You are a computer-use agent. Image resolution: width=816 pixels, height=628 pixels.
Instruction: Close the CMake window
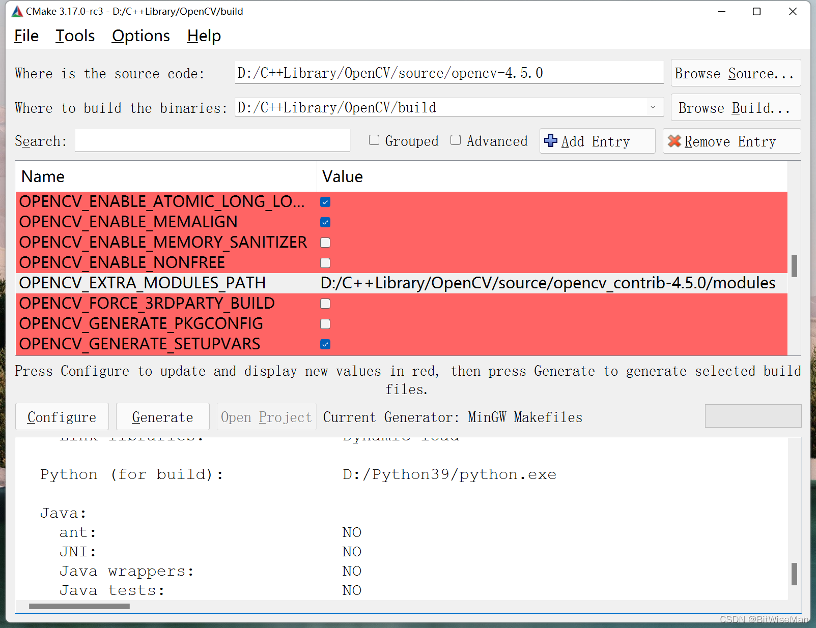click(x=793, y=11)
